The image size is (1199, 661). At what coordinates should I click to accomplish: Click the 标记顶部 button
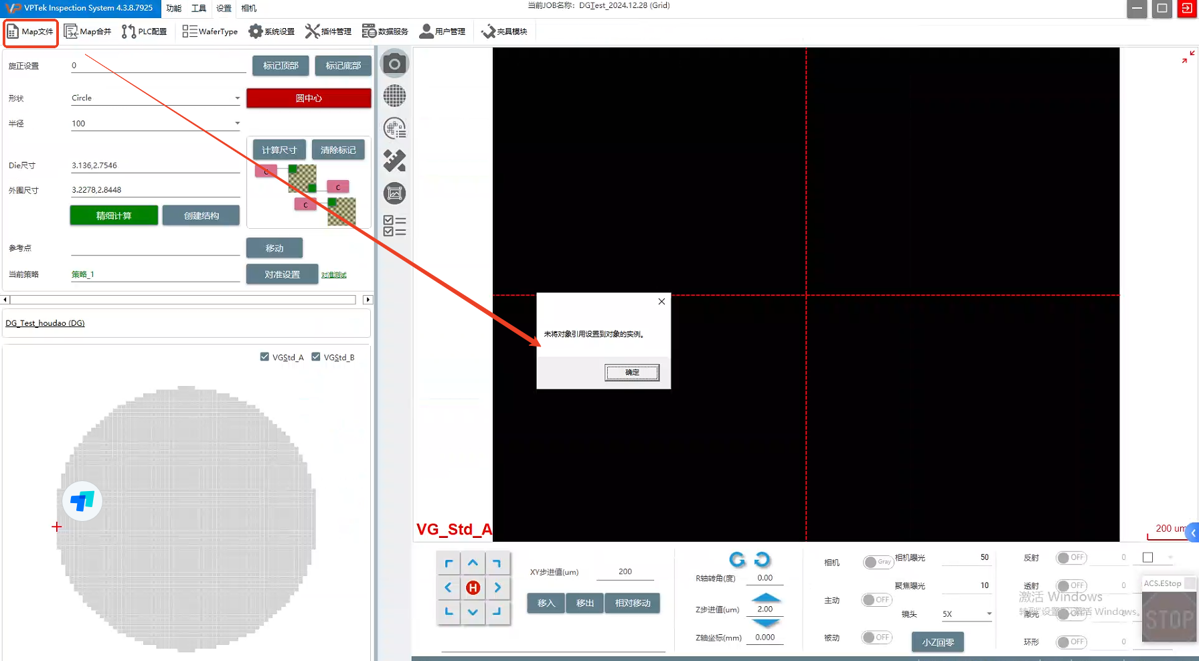point(281,66)
